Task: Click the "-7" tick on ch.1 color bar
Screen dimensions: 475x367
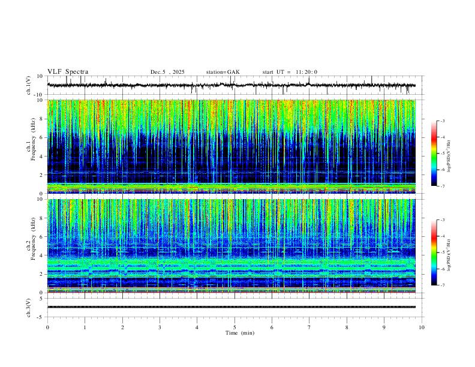Action: [x=443, y=186]
